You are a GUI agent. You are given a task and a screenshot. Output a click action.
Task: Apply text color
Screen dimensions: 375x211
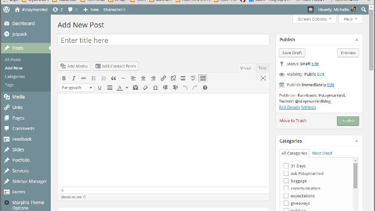tap(120, 88)
